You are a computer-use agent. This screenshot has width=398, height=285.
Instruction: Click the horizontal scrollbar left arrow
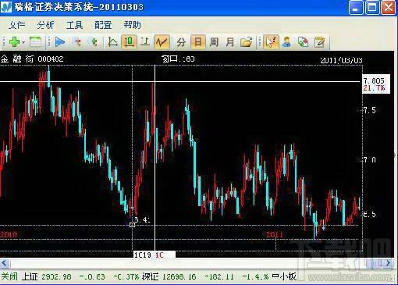coord(5,263)
